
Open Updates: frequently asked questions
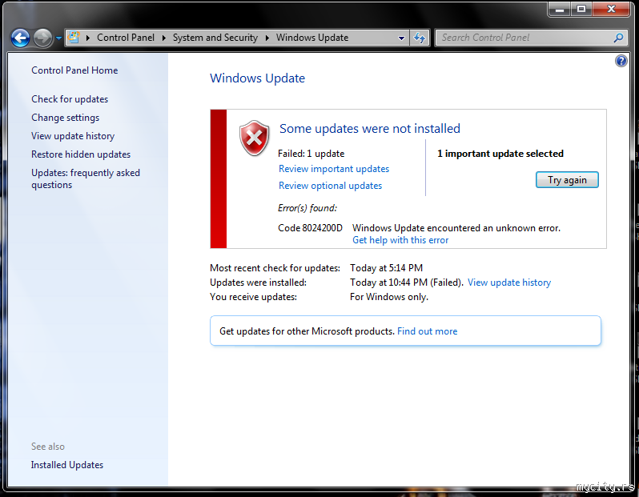(86, 178)
